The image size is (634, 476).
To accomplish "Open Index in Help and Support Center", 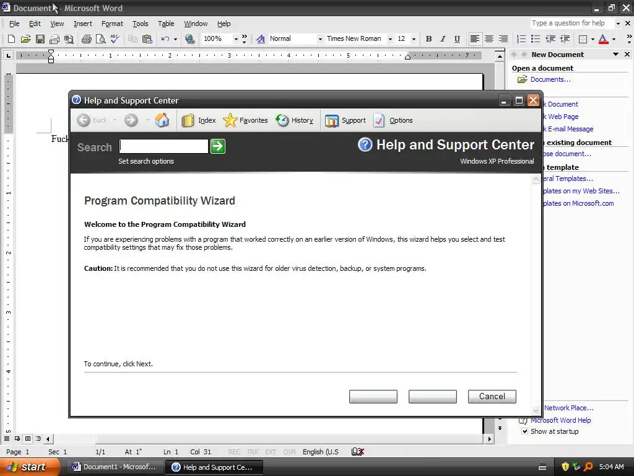I will (199, 120).
